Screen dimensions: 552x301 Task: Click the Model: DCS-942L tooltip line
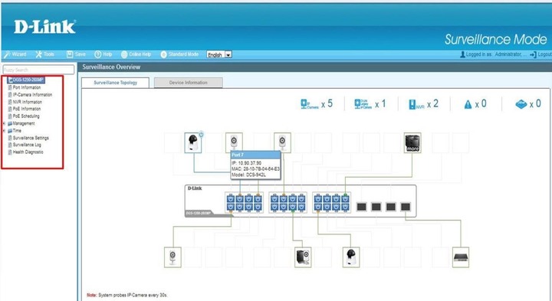[x=249, y=175]
